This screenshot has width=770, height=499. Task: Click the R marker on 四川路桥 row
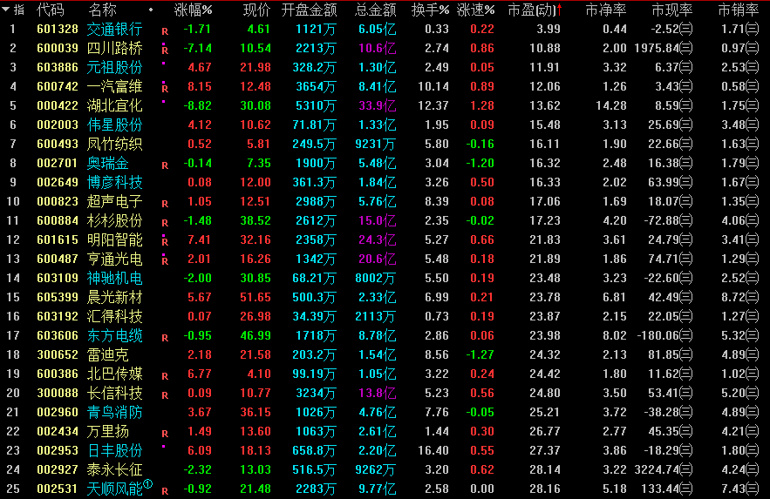click(x=165, y=50)
